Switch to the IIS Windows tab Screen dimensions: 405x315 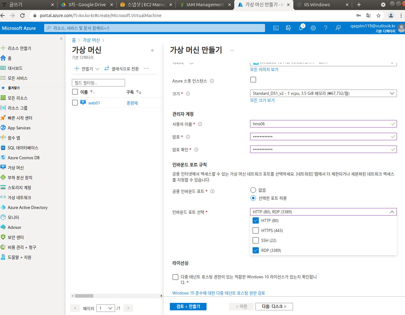(322, 5)
